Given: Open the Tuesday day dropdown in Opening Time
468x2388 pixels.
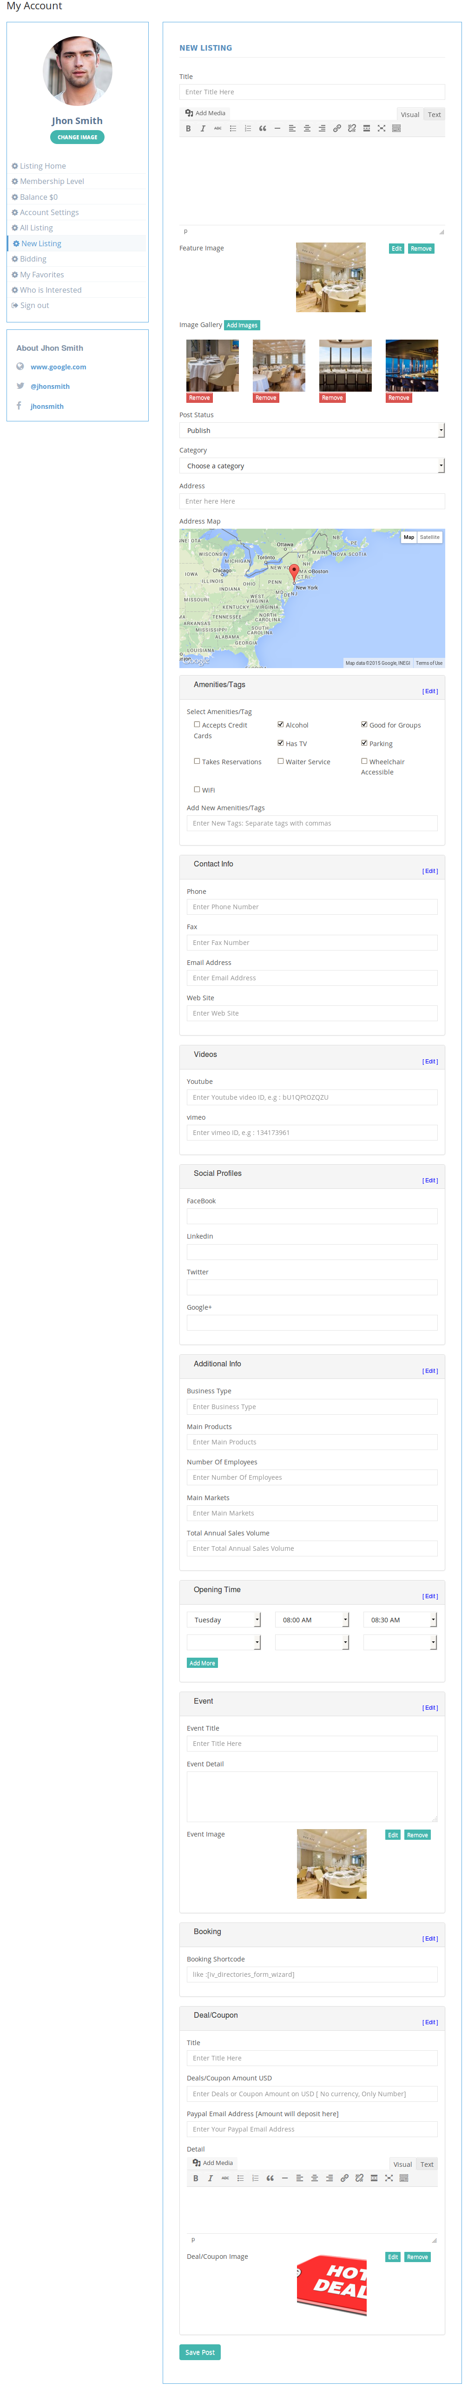Looking at the screenshot, I should (x=224, y=1620).
